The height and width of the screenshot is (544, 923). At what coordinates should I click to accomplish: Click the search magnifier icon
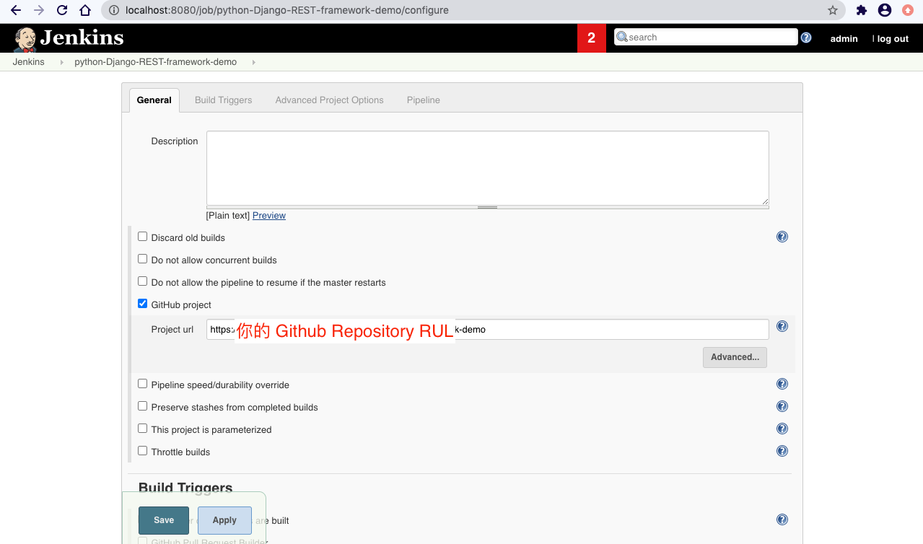point(622,36)
